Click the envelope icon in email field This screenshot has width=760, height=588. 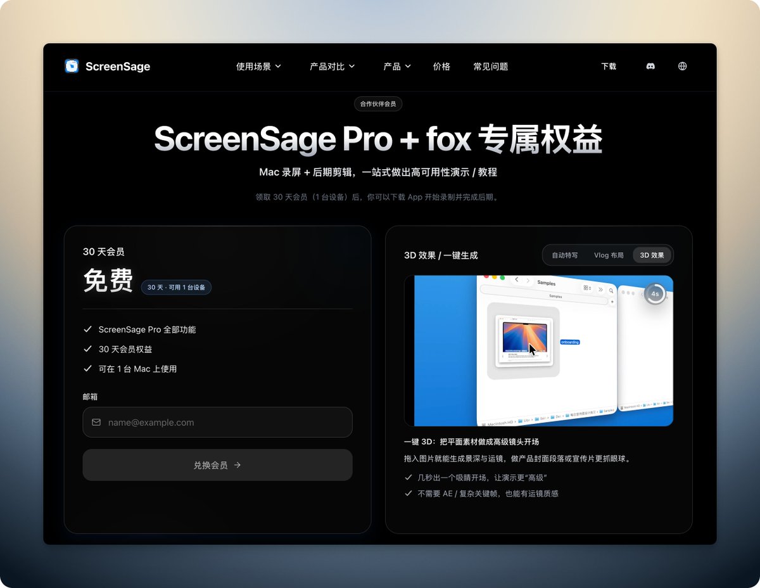96,422
